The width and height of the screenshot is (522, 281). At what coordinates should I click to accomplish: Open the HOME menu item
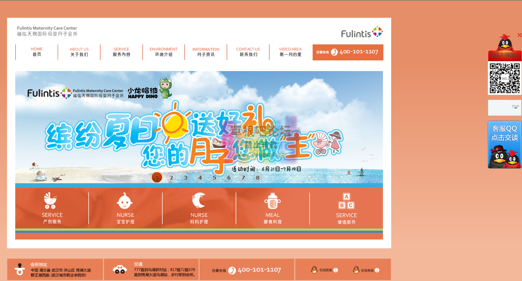(x=37, y=52)
